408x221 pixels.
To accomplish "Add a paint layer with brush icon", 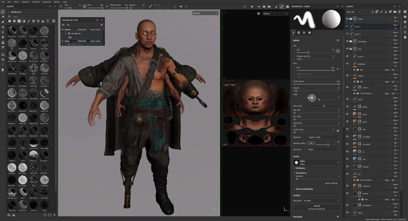I will (x=381, y=12).
